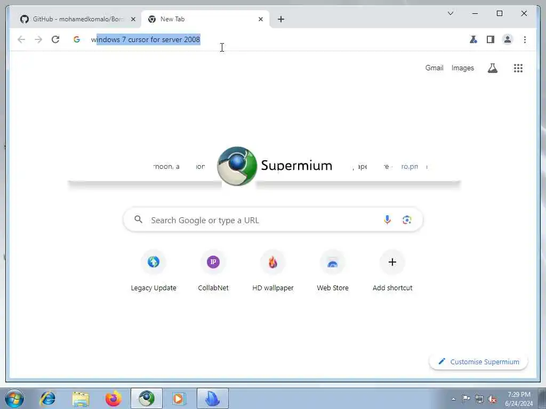Launch Internet Explorer from taskbar
This screenshot has height=409, width=546.
tap(47, 398)
